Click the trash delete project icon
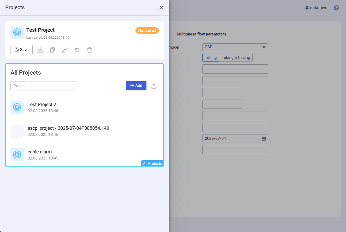The height and width of the screenshot is (232, 346). pyautogui.click(x=89, y=50)
